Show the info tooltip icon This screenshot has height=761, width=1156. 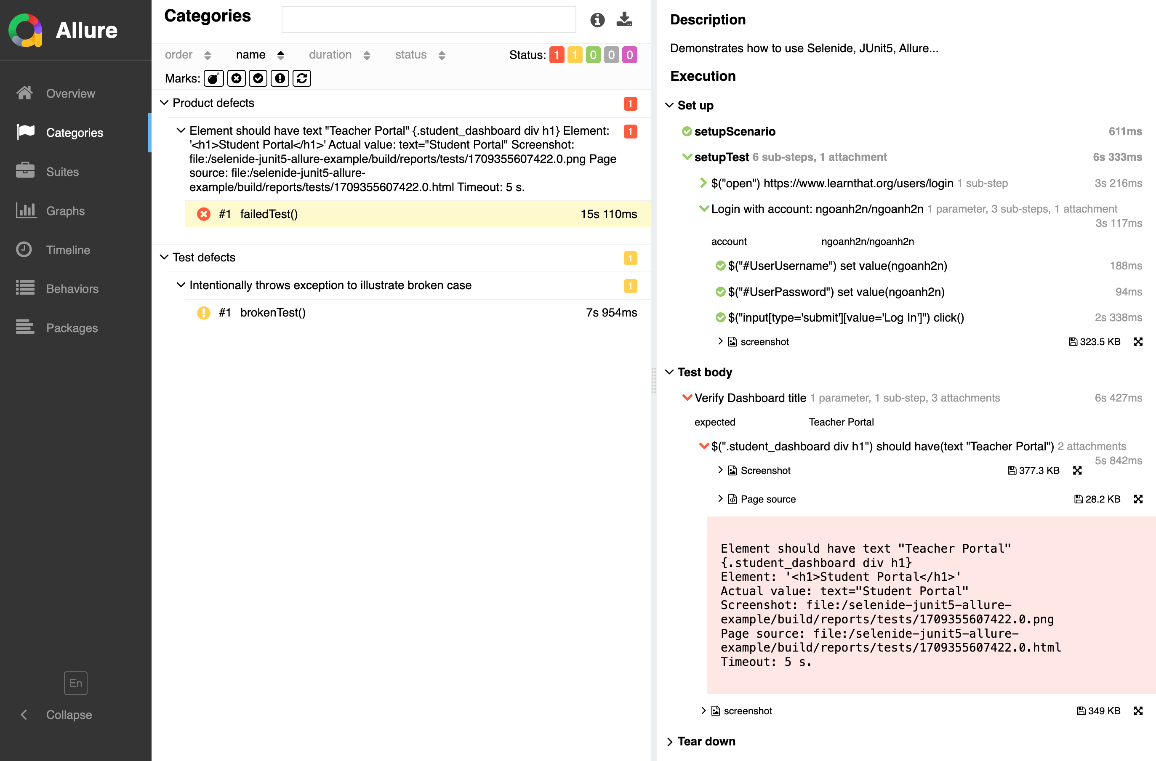[597, 20]
